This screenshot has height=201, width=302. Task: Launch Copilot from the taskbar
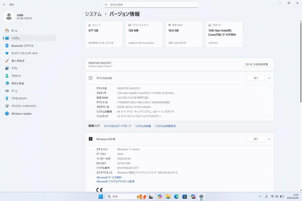[160, 196]
